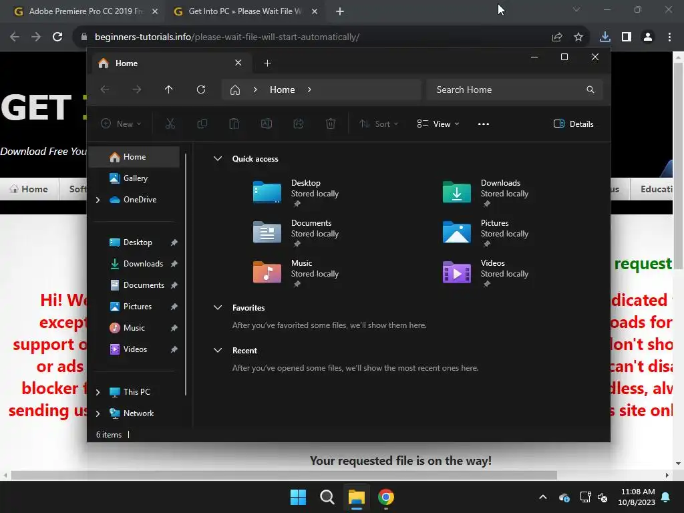684x513 pixels.
Task: Click the Cut scissors icon in File Explorer toolbar
Action: 170,124
